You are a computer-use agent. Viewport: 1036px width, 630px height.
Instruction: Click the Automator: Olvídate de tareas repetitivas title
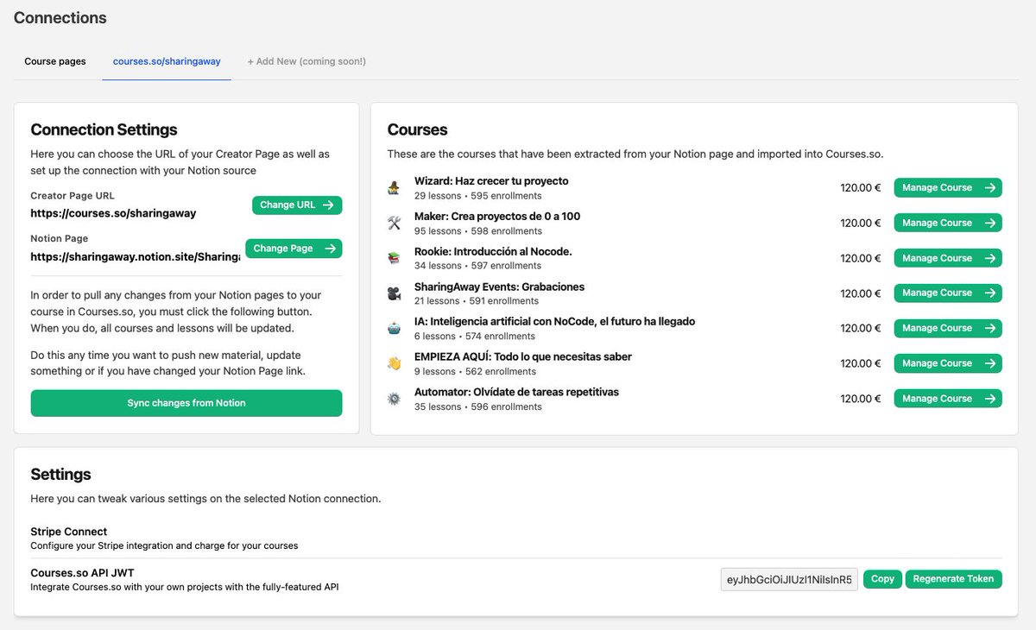(x=516, y=393)
